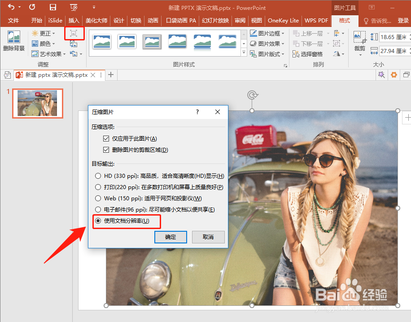The height and width of the screenshot is (322, 411).
Task: Click 取消 to cancel compression dialog
Action: coord(208,237)
